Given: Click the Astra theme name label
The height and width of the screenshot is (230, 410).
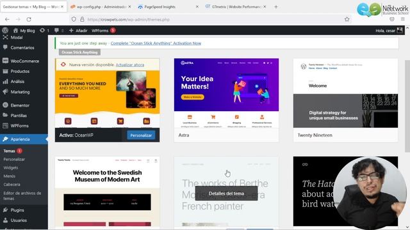Looking at the screenshot, I should [184, 135].
